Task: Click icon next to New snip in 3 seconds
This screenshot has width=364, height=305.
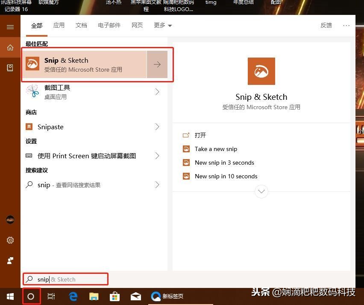Action: pos(186,163)
